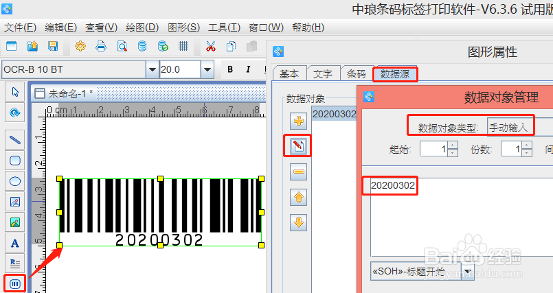Select the Line drawing tool
This screenshot has height=293, width=553.
click(x=15, y=140)
